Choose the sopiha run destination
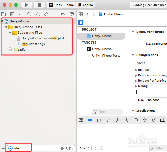 [86, 5]
